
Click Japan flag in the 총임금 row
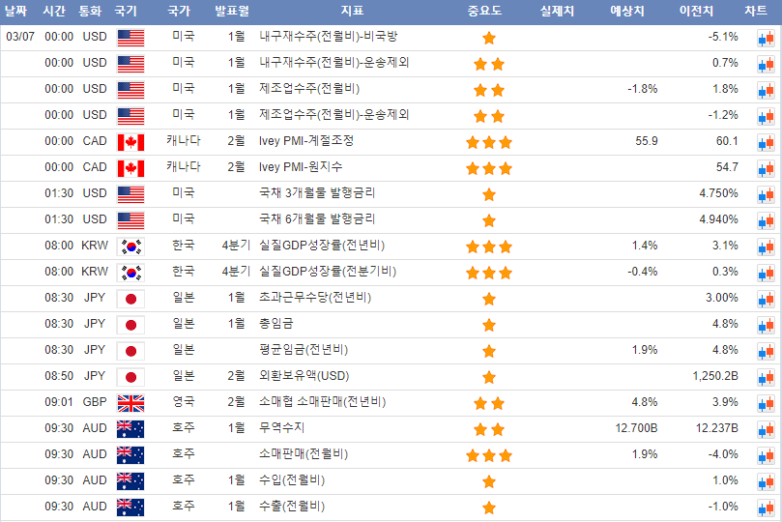click(130, 324)
